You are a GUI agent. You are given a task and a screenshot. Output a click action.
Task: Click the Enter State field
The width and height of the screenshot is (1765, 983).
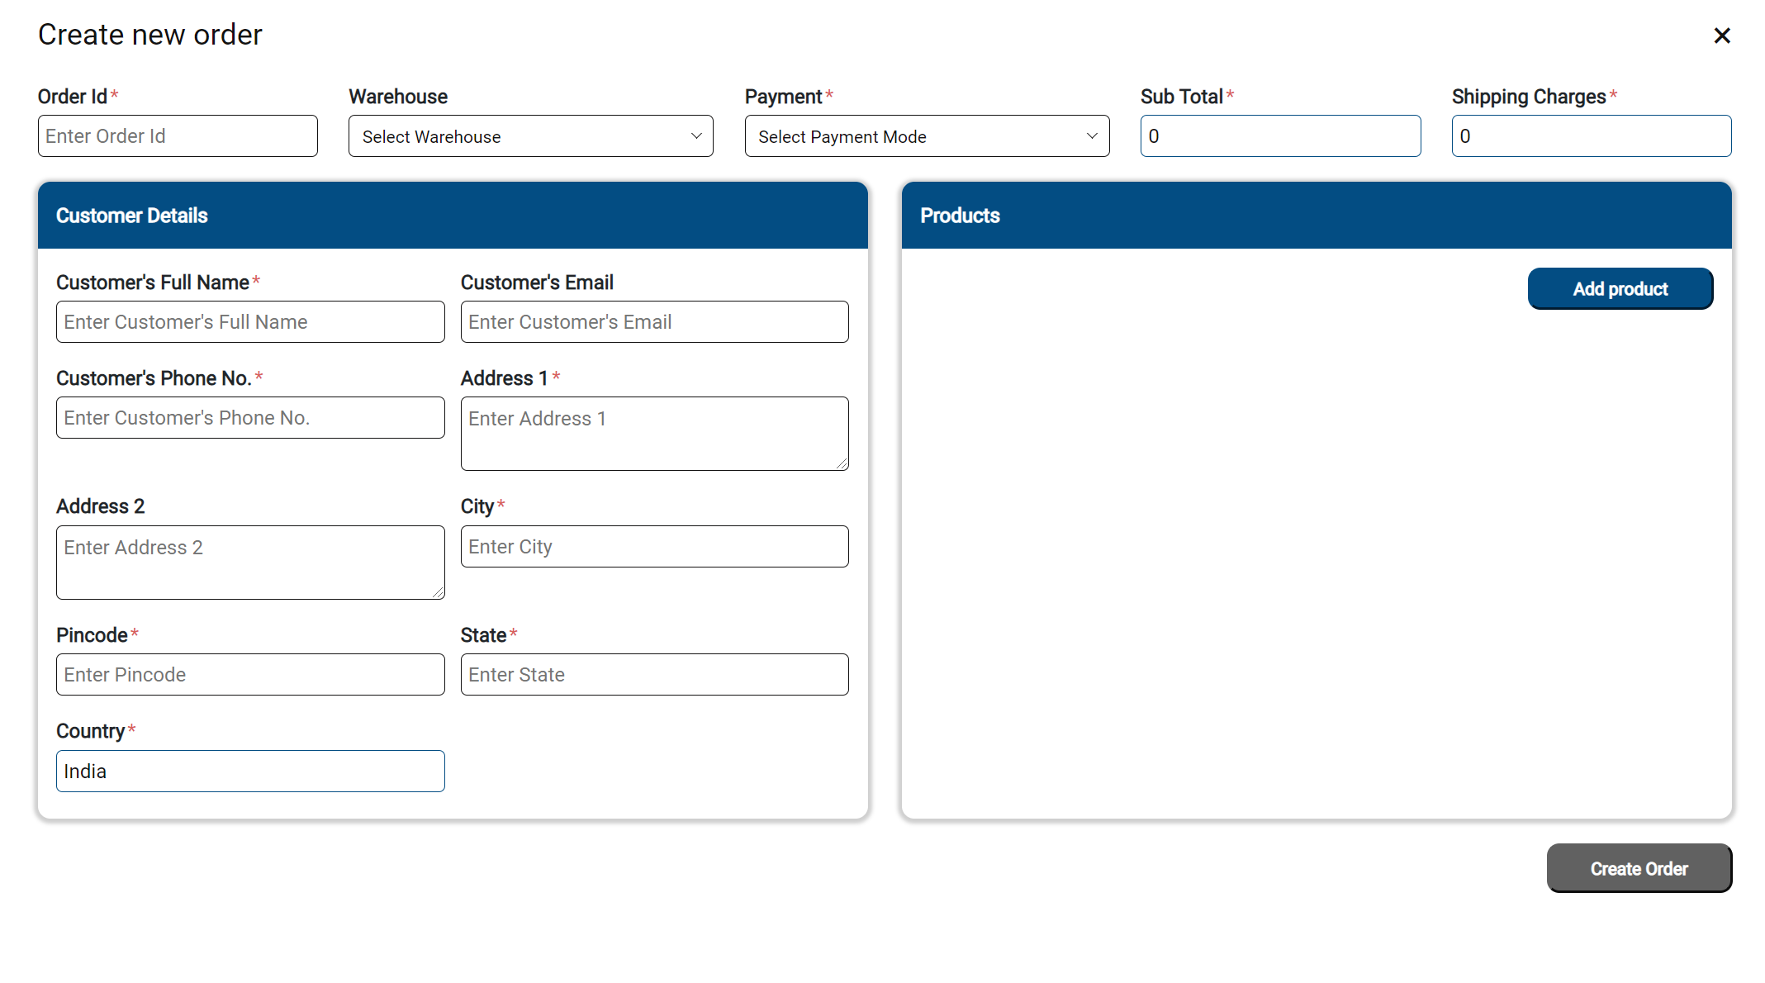(654, 675)
